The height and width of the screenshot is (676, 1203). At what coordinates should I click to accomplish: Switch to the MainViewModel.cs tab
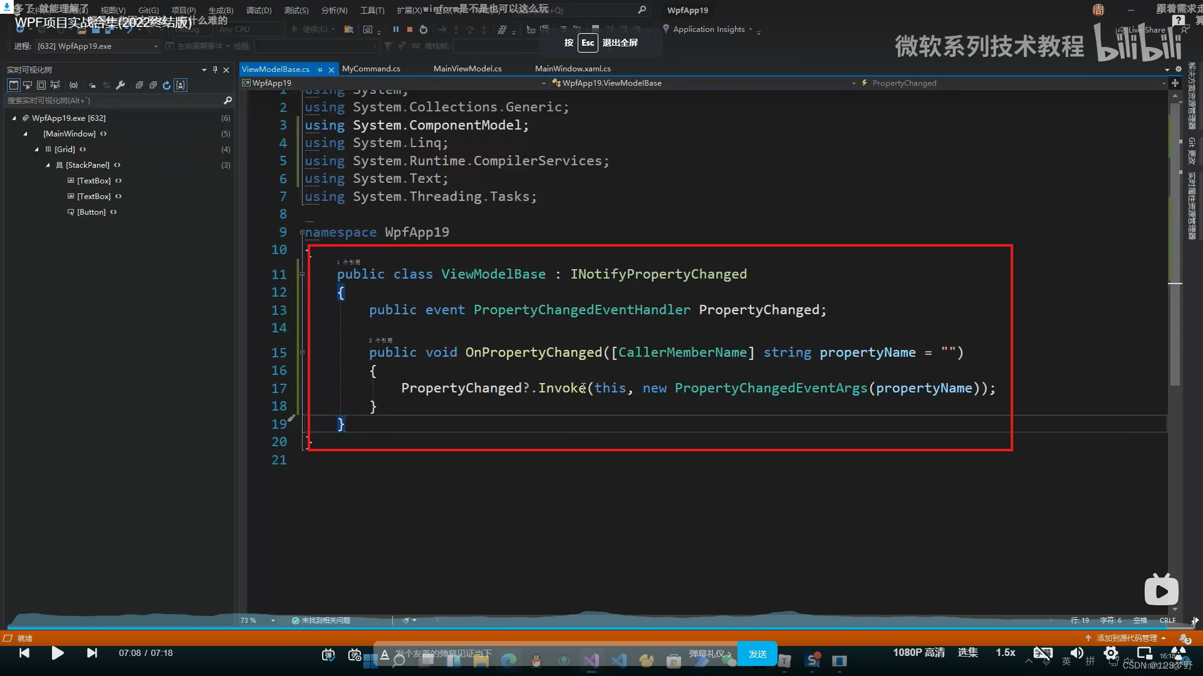467,69
